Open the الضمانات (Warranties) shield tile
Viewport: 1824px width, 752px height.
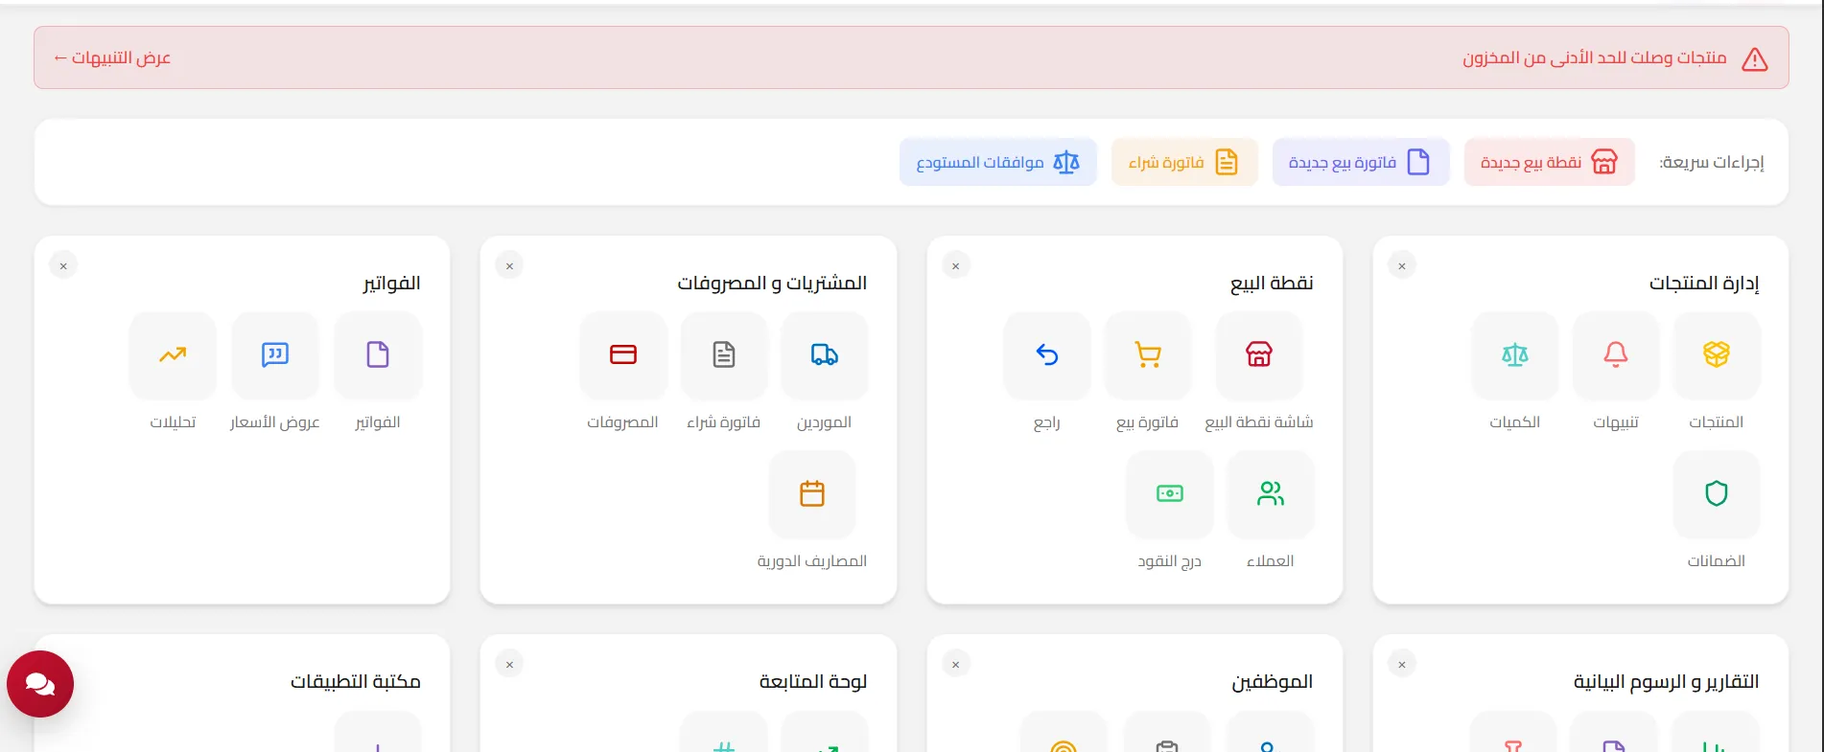coord(1716,494)
